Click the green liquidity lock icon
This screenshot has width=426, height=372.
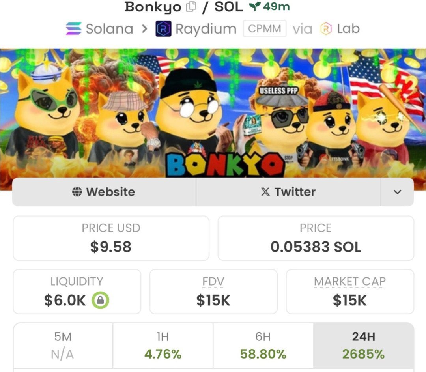(x=100, y=300)
